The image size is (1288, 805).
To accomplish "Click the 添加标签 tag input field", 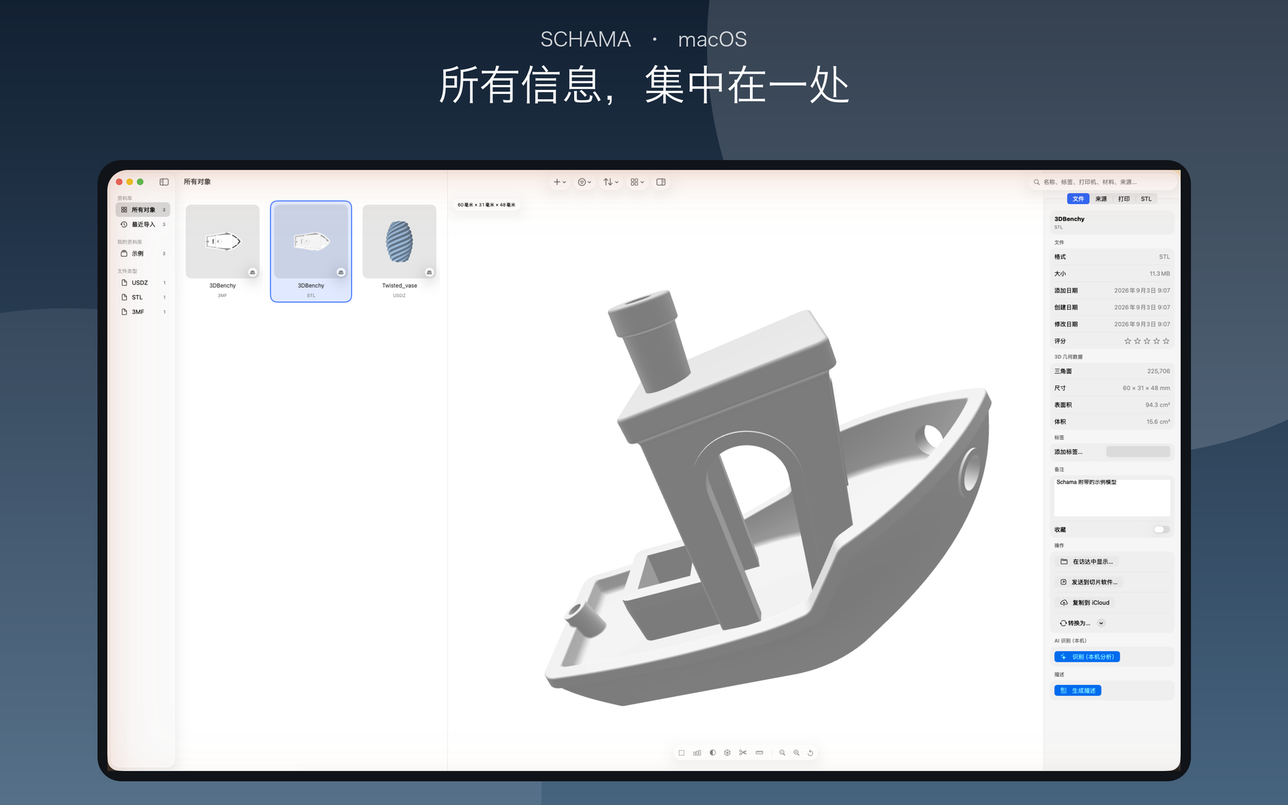I will tap(1138, 452).
